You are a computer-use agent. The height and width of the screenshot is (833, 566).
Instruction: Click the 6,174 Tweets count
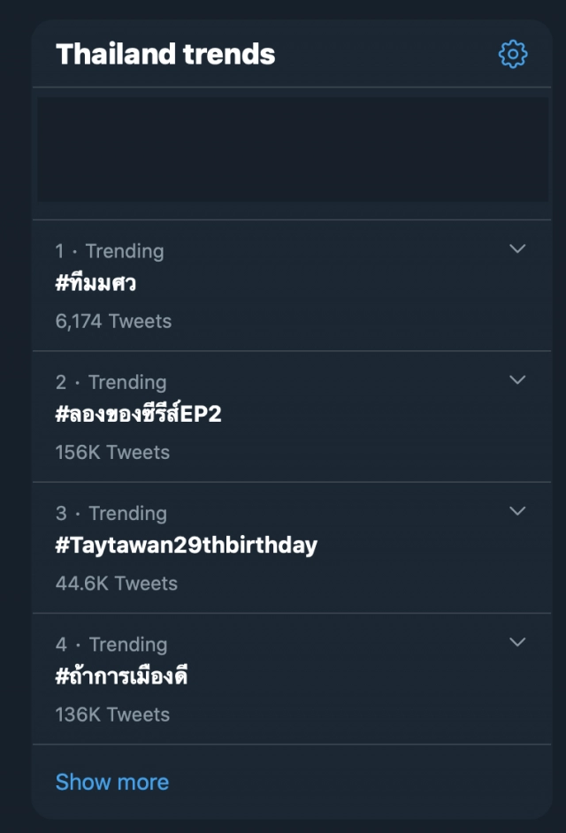113,321
